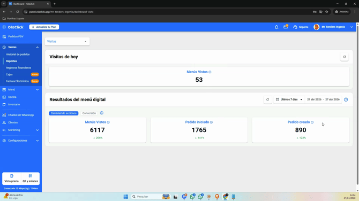Viewport: 359px width, 201px height.
Task: Open Reportes in sidebar
Action: tap(11, 61)
